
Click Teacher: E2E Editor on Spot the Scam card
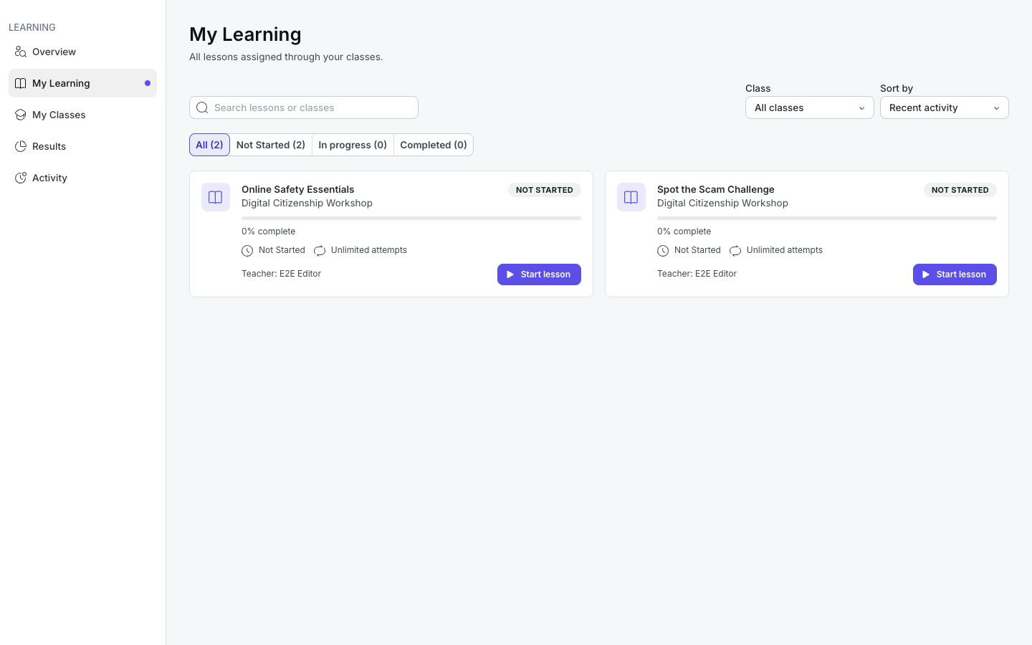697,274
